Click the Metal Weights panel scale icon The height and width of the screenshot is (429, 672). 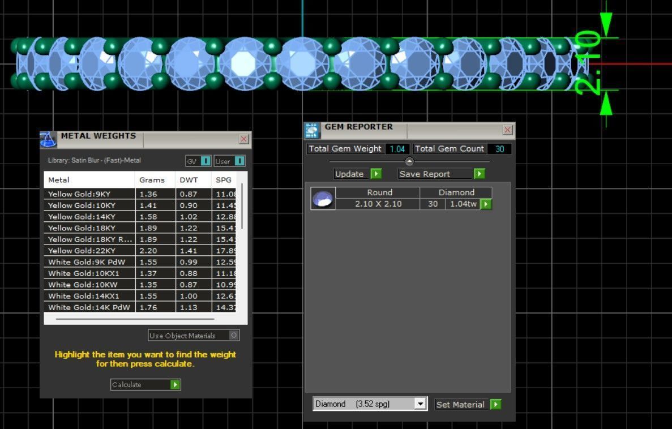(48, 139)
